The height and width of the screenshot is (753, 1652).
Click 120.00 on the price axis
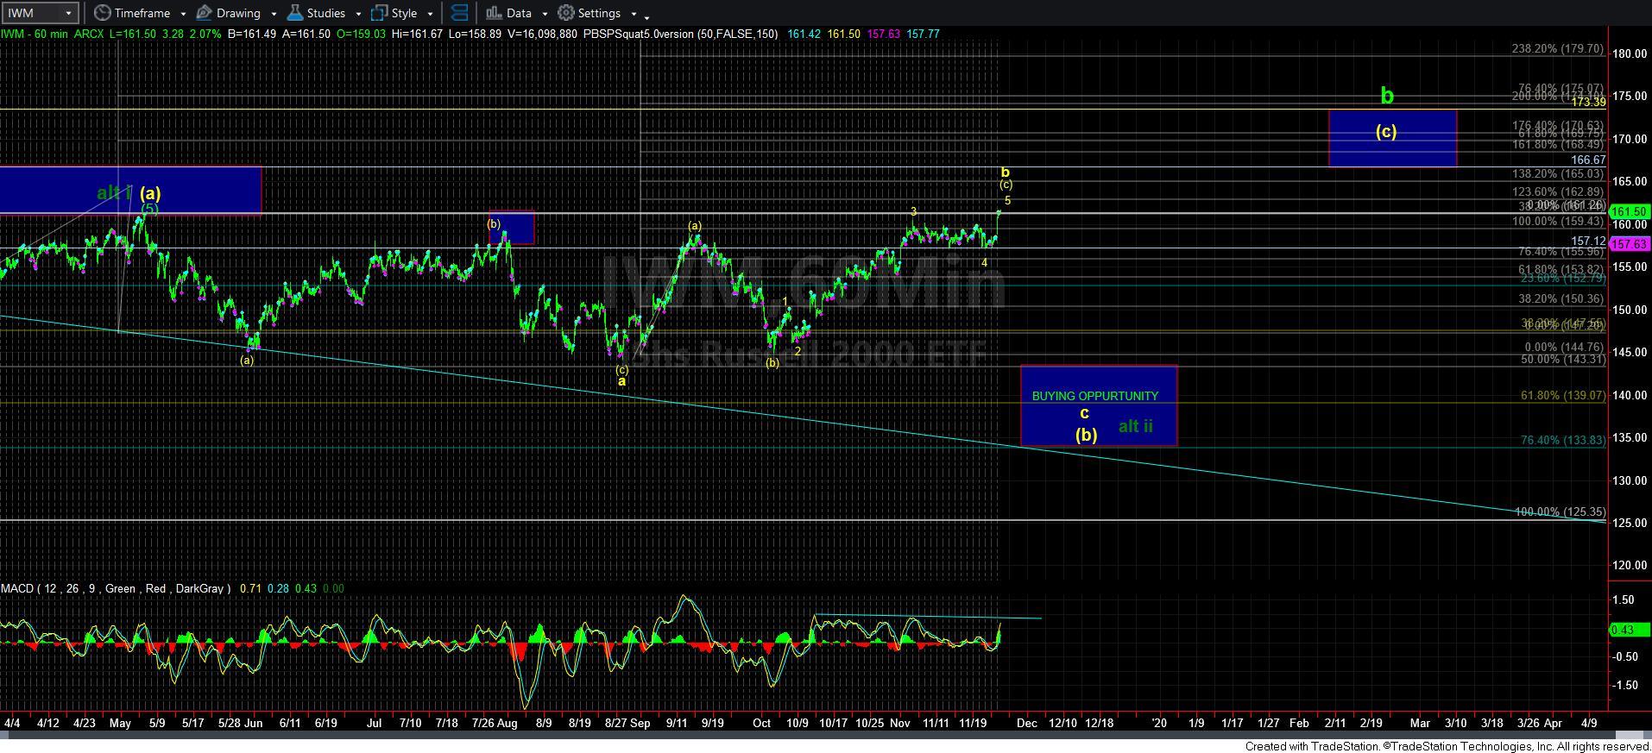[1630, 566]
